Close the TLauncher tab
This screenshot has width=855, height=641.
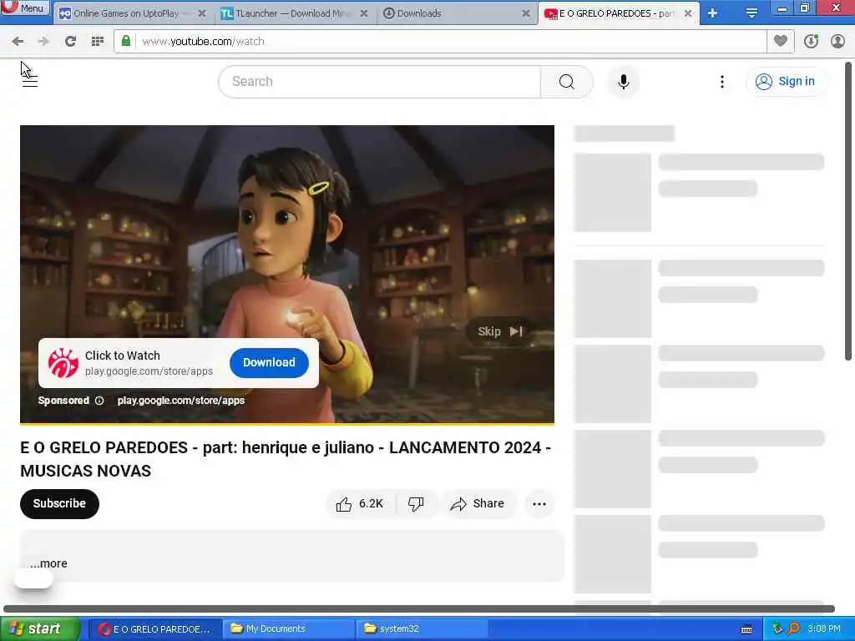point(364,13)
